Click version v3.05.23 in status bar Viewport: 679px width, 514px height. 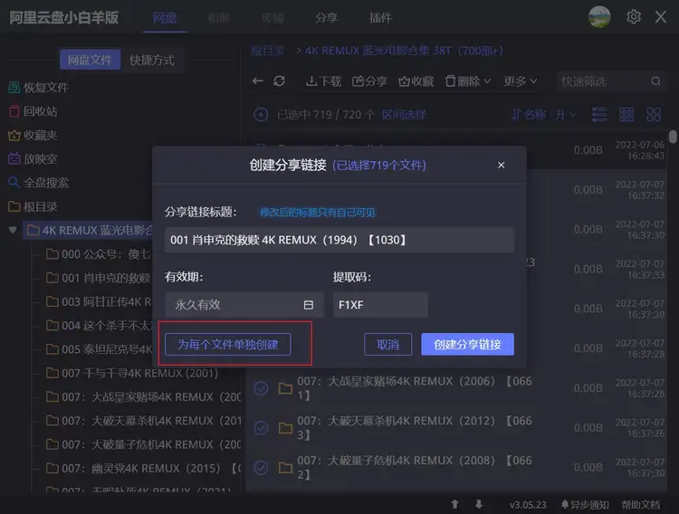tap(528, 505)
